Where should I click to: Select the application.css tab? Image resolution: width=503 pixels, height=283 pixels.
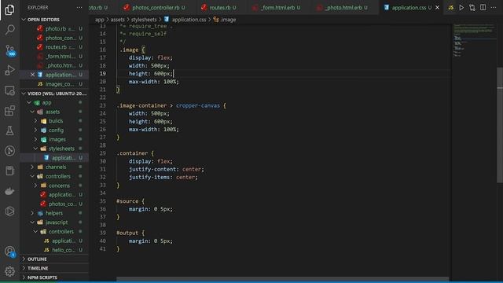point(408,7)
